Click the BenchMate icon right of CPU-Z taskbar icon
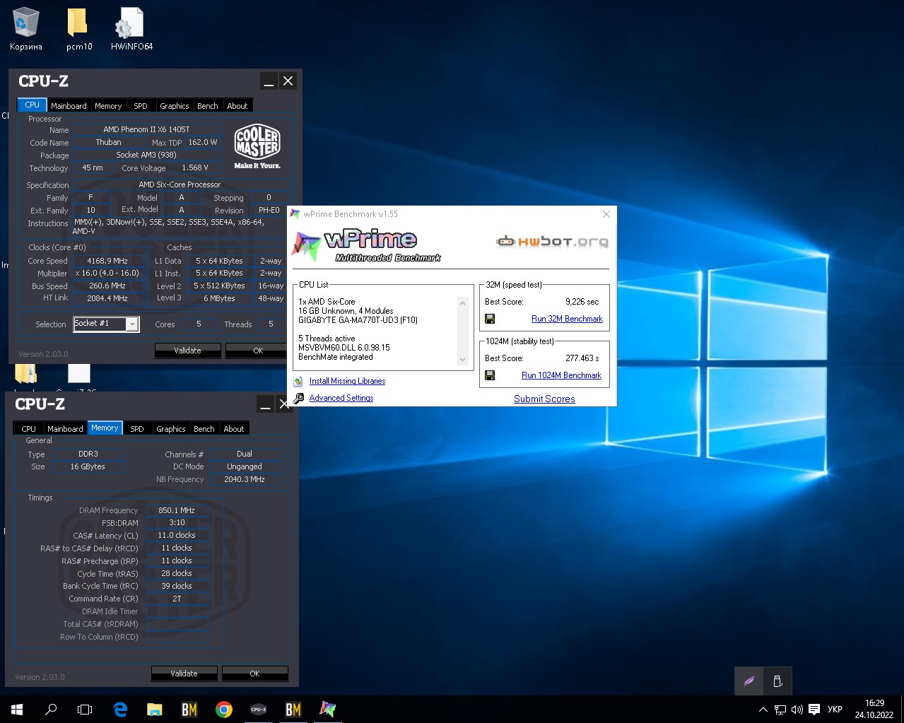The width and height of the screenshot is (904, 723). point(293,709)
